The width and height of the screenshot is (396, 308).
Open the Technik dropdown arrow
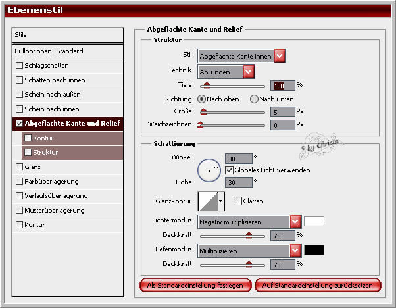point(249,72)
